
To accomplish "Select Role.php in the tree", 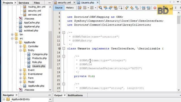I will (x=37, y=62).
